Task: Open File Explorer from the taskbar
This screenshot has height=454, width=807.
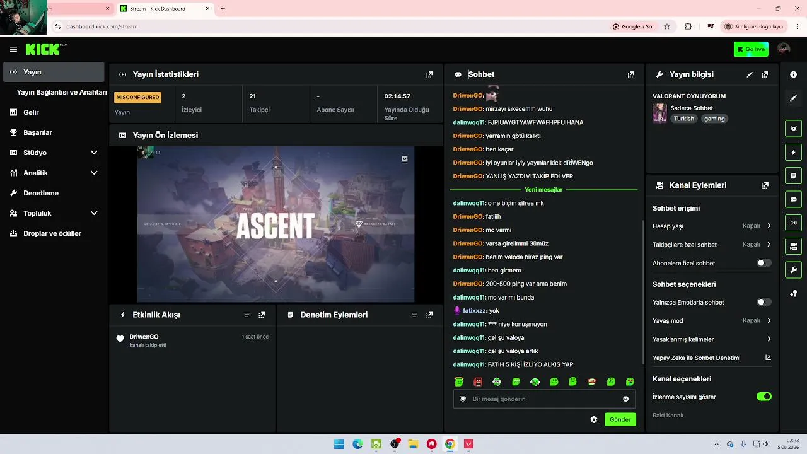Action: click(x=413, y=444)
